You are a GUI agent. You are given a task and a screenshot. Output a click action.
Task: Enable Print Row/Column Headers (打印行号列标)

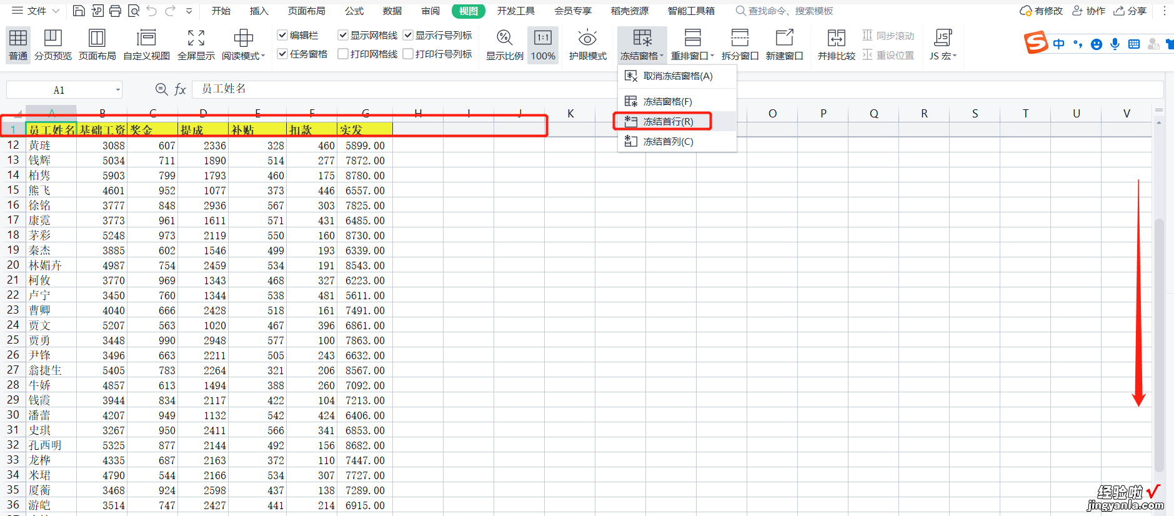pyautogui.click(x=408, y=54)
